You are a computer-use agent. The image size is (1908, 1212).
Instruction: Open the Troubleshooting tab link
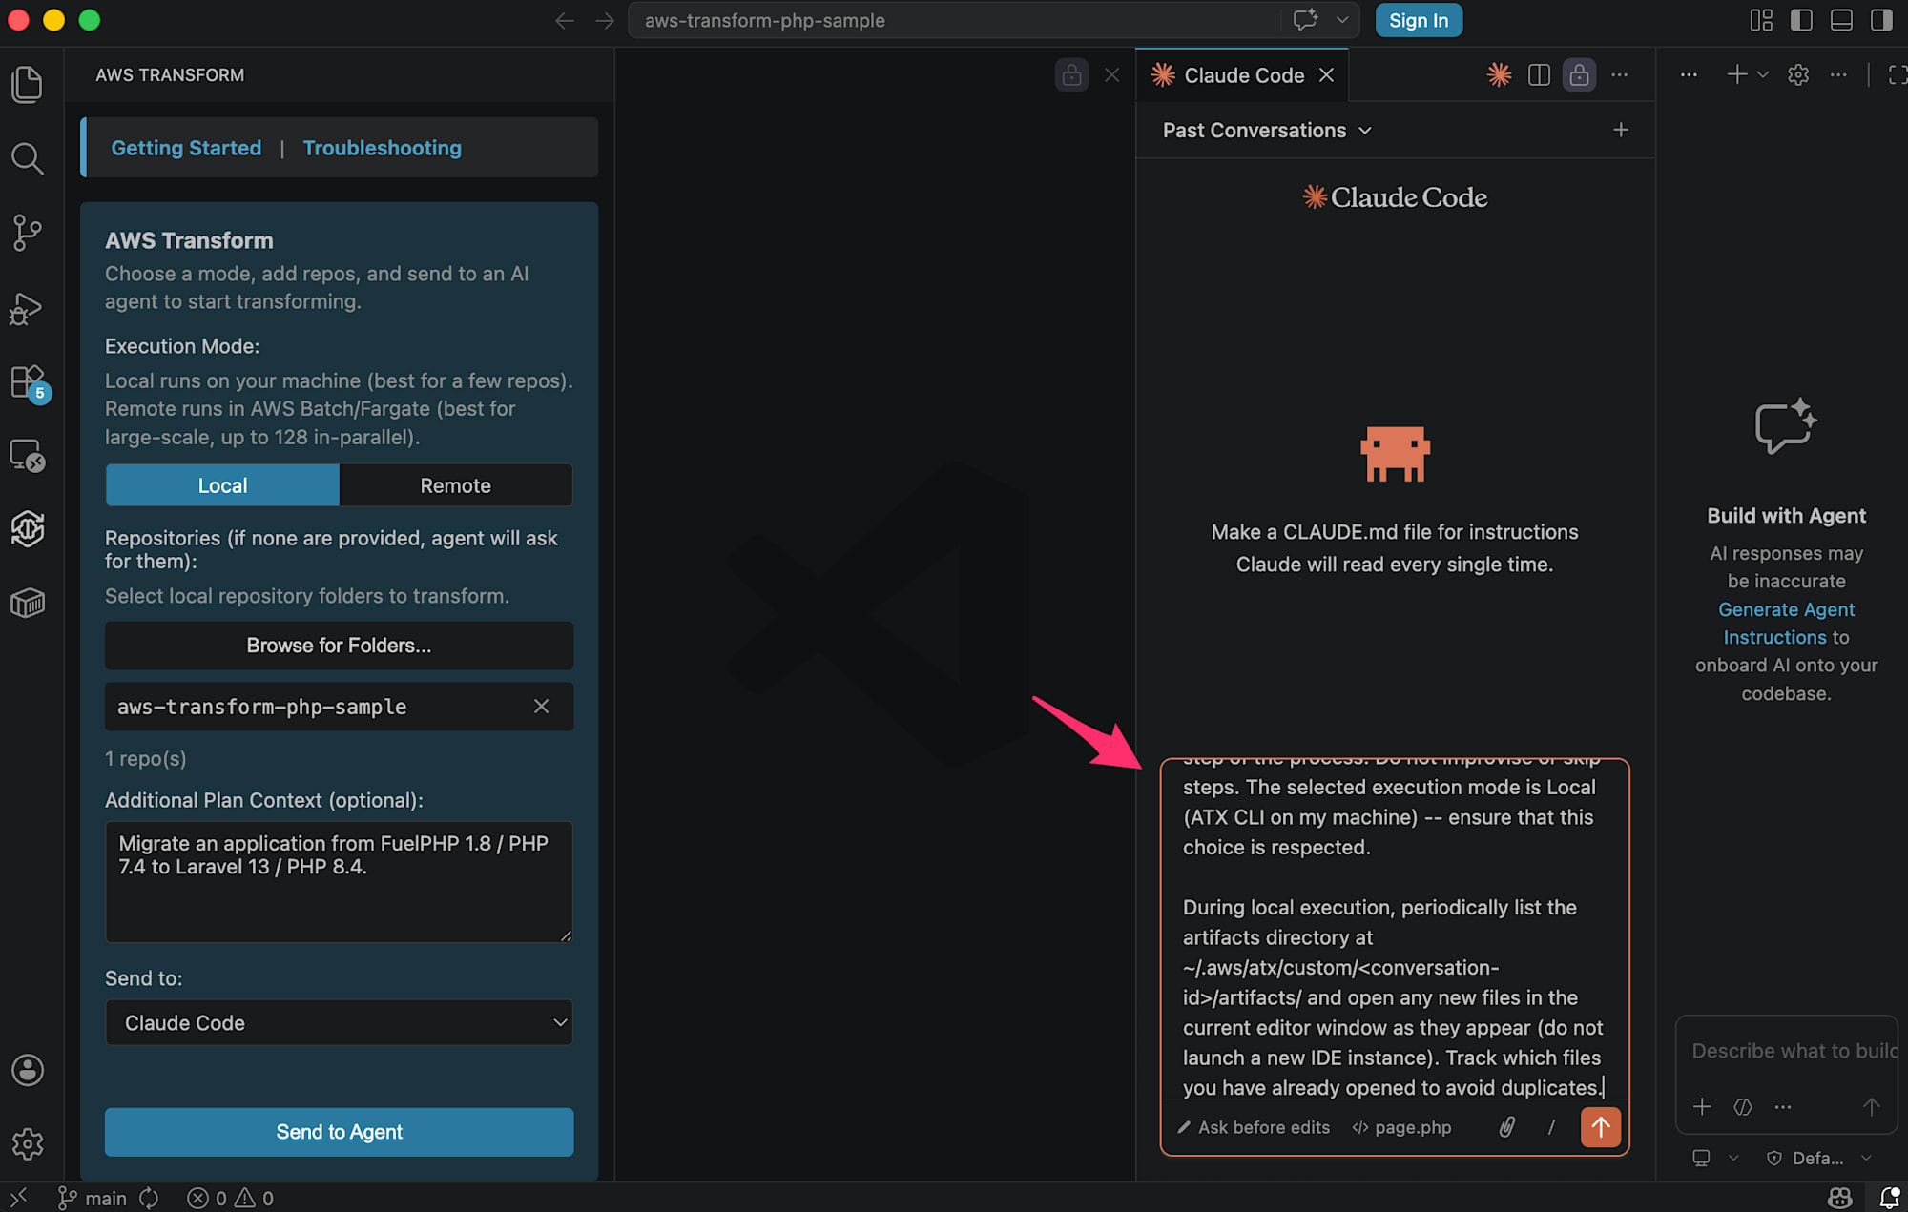click(x=382, y=148)
